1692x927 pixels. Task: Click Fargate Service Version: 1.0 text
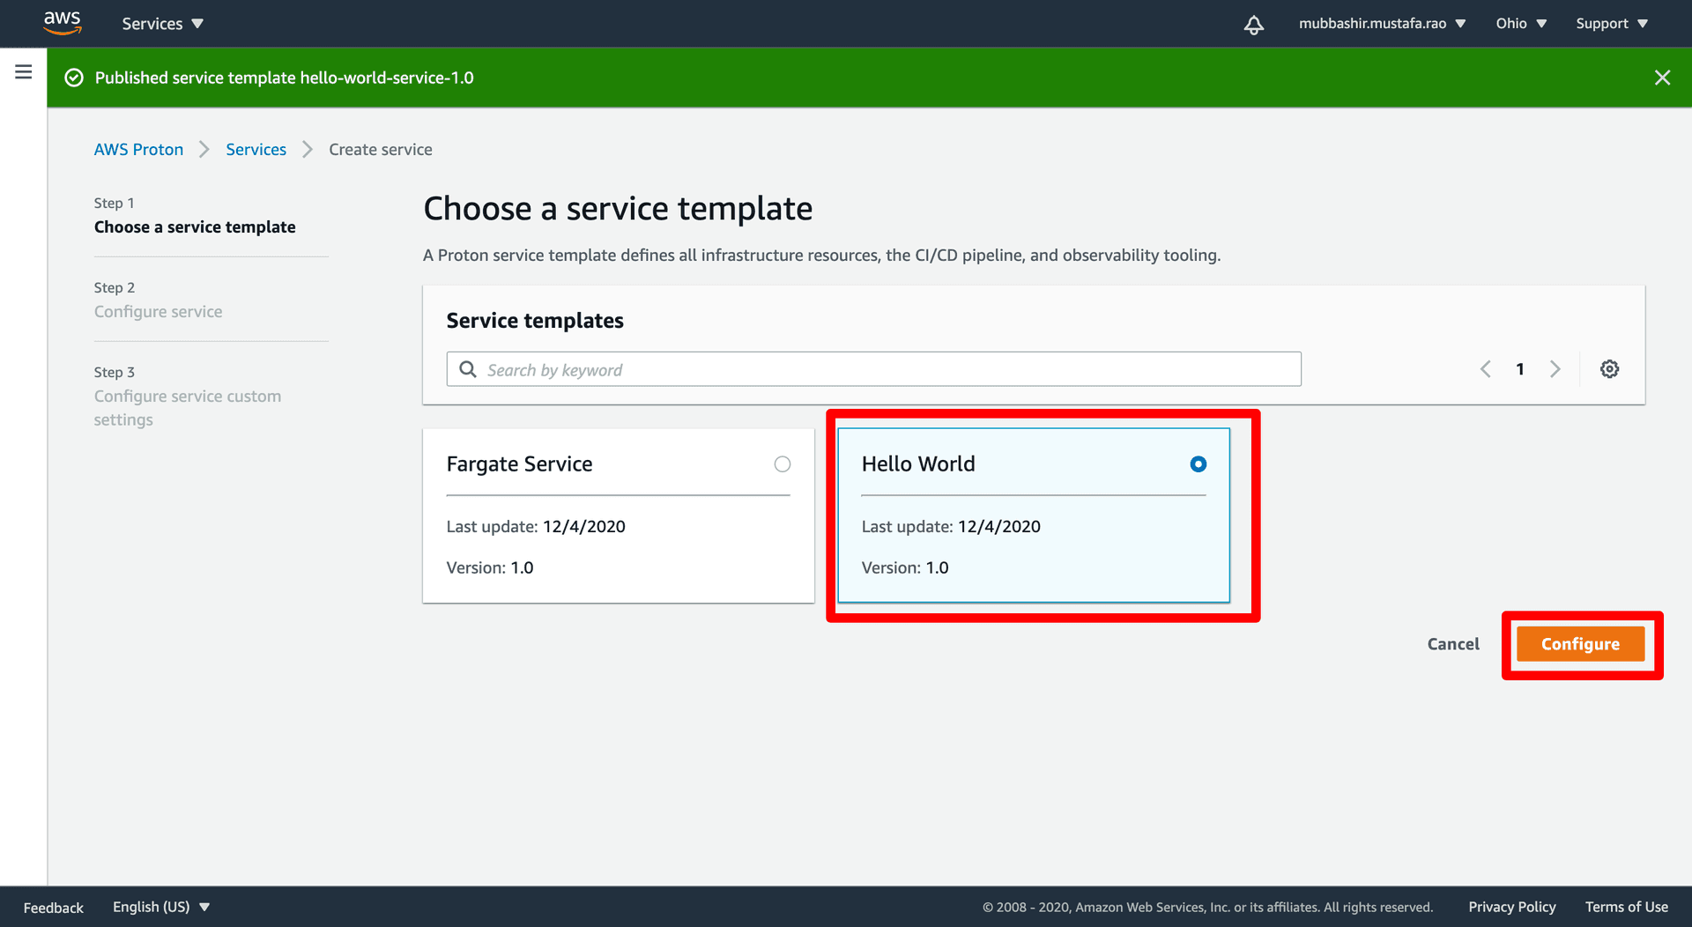click(490, 568)
